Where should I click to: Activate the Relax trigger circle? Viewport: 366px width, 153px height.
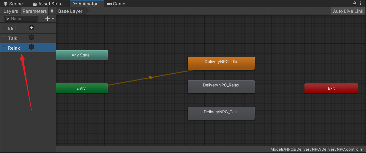pos(31,47)
